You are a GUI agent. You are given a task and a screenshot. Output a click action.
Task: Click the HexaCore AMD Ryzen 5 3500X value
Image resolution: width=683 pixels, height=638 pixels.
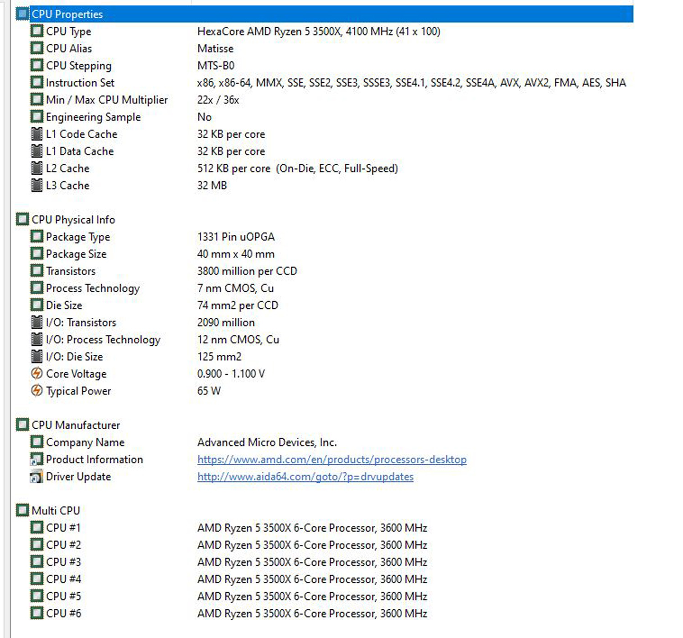319,31
